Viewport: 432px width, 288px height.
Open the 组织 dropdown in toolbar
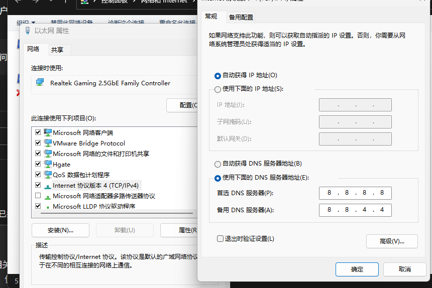point(26,22)
